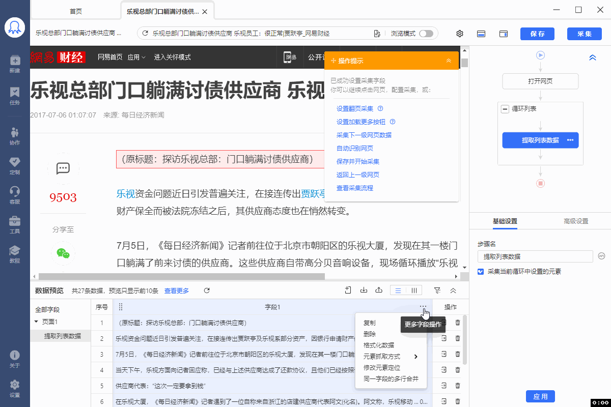Screen dimensions: 611x407
Task: Choose 删除 from the field menu
Action: (x=370, y=334)
